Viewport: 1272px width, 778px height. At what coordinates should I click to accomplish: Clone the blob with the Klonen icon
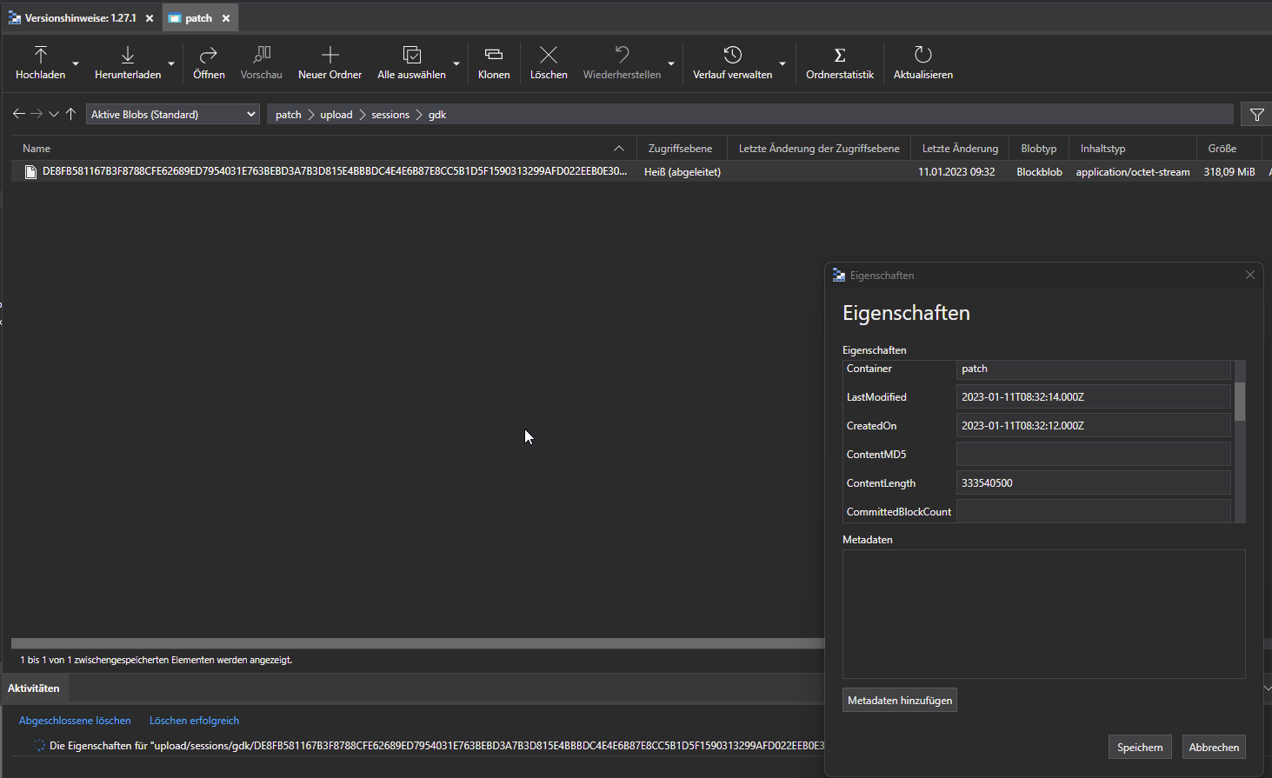click(x=493, y=56)
